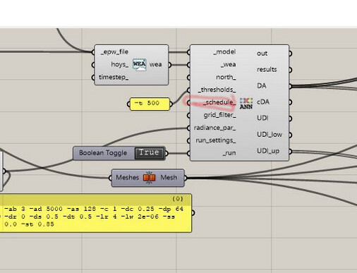Click the Annual Daylight ANN icon
Viewport: 357px width, 273px height.
(x=246, y=103)
